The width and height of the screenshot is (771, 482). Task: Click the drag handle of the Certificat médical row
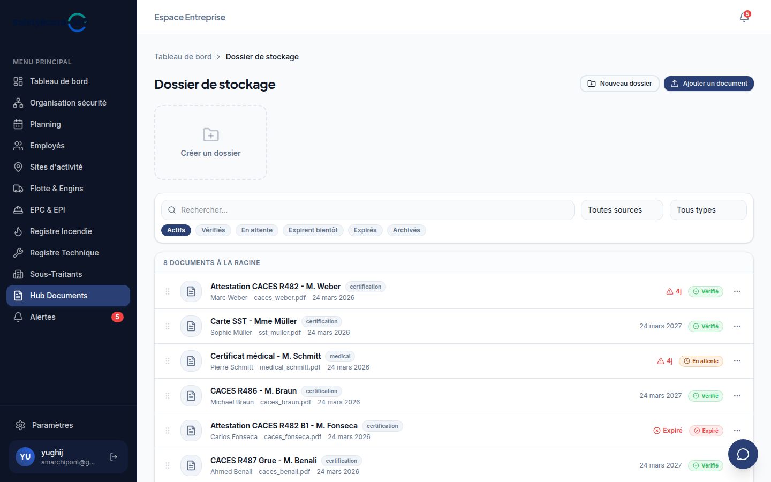pyautogui.click(x=168, y=361)
